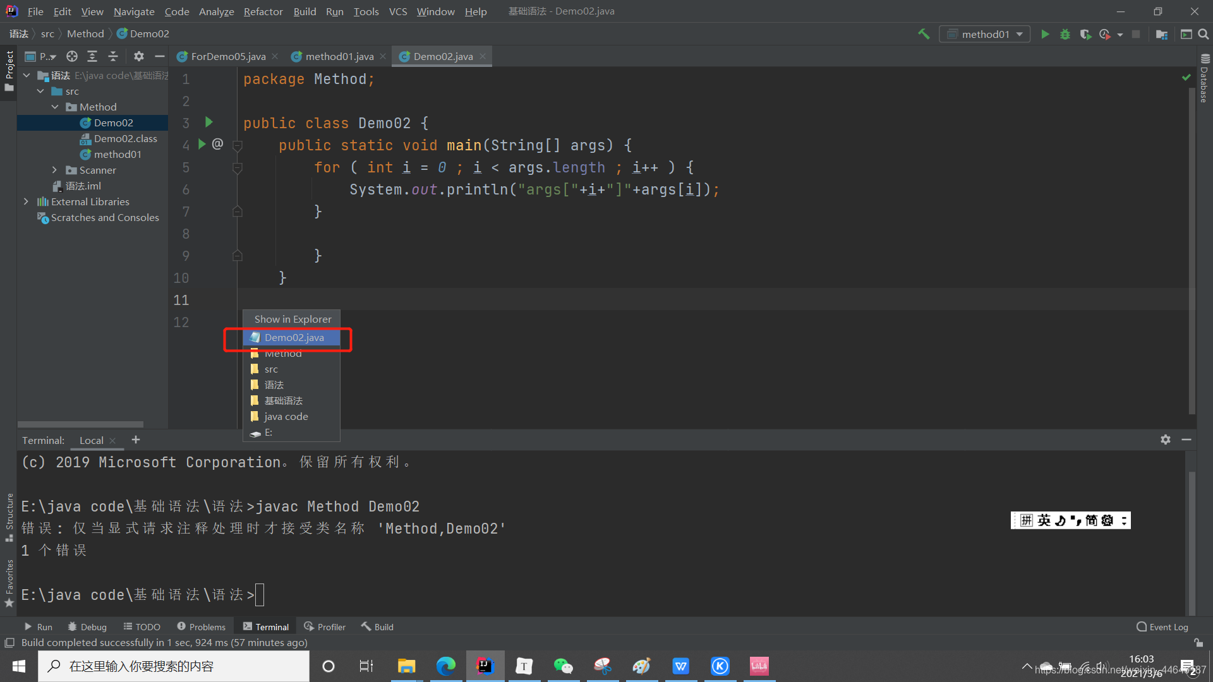
Task: Click the Git VCS menu item
Action: 397,11
